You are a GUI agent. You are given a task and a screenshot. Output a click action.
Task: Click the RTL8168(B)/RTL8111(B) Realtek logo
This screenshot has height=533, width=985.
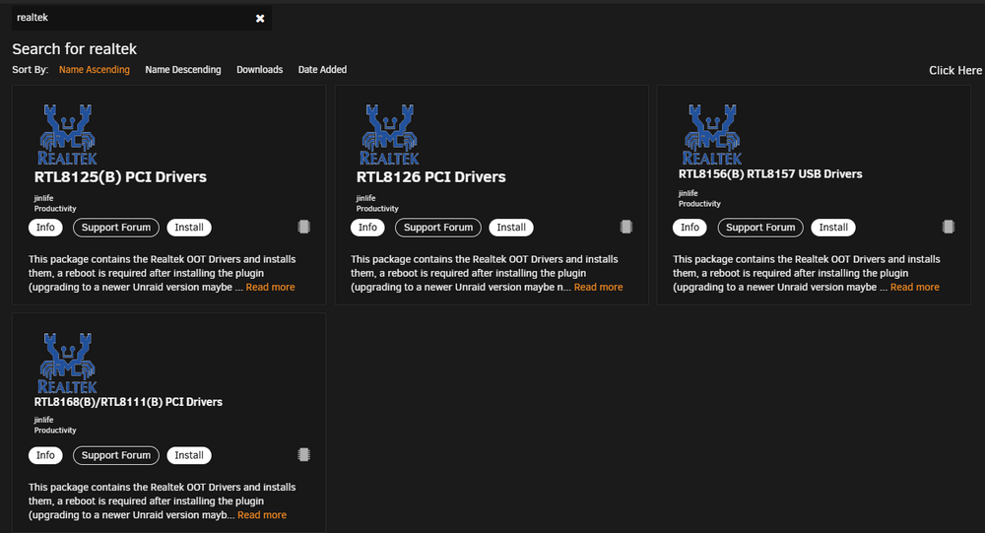pyautogui.click(x=67, y=363)
